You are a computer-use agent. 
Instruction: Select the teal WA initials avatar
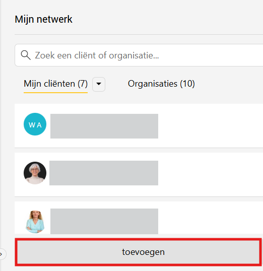35,124
